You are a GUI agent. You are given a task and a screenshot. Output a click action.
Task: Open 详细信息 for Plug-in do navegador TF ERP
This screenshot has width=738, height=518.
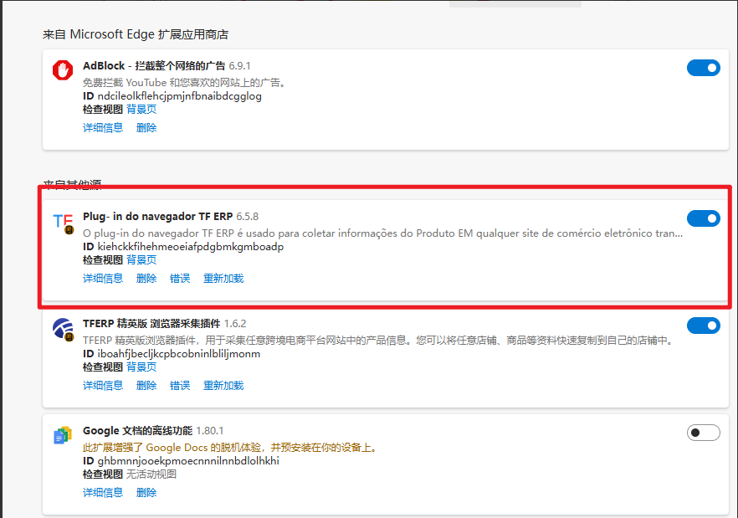[103, 279]
